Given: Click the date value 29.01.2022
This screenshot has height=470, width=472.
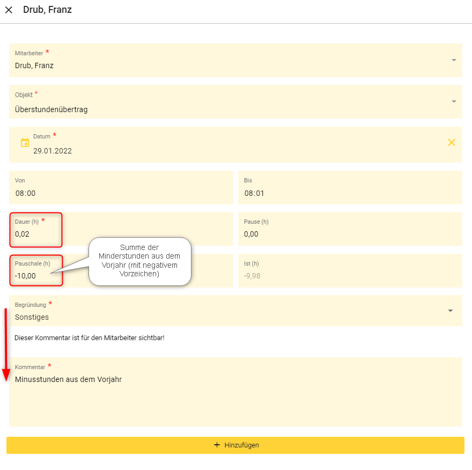Looking at the screenshot, I should point(53,151).
